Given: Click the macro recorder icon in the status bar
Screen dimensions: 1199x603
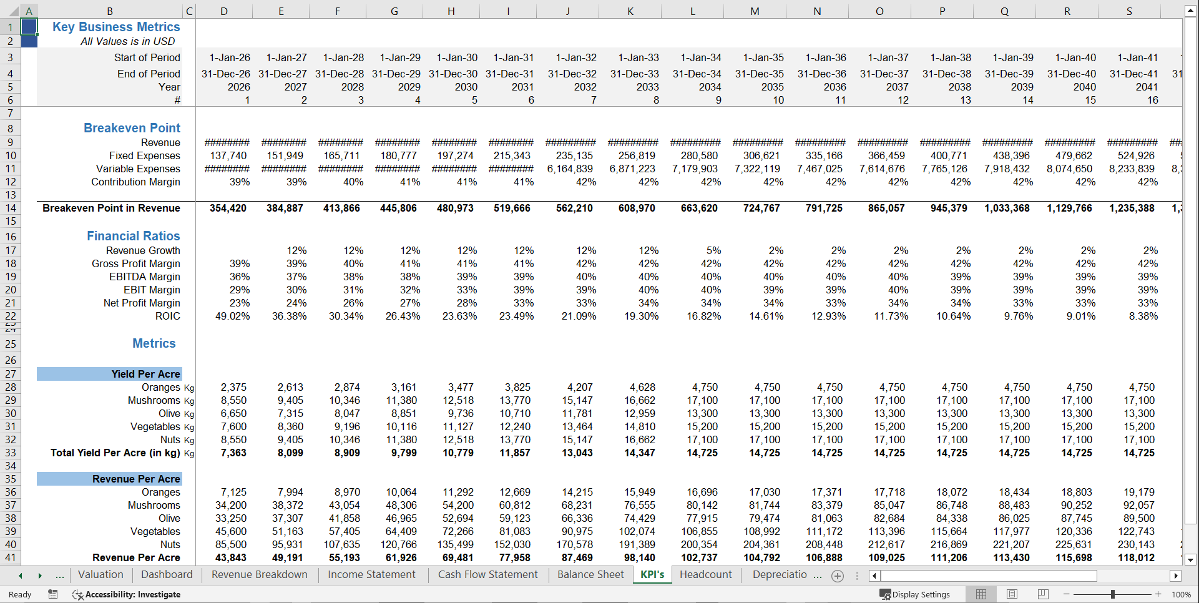Looking at the screenshot, I should (x=53, y=594).
